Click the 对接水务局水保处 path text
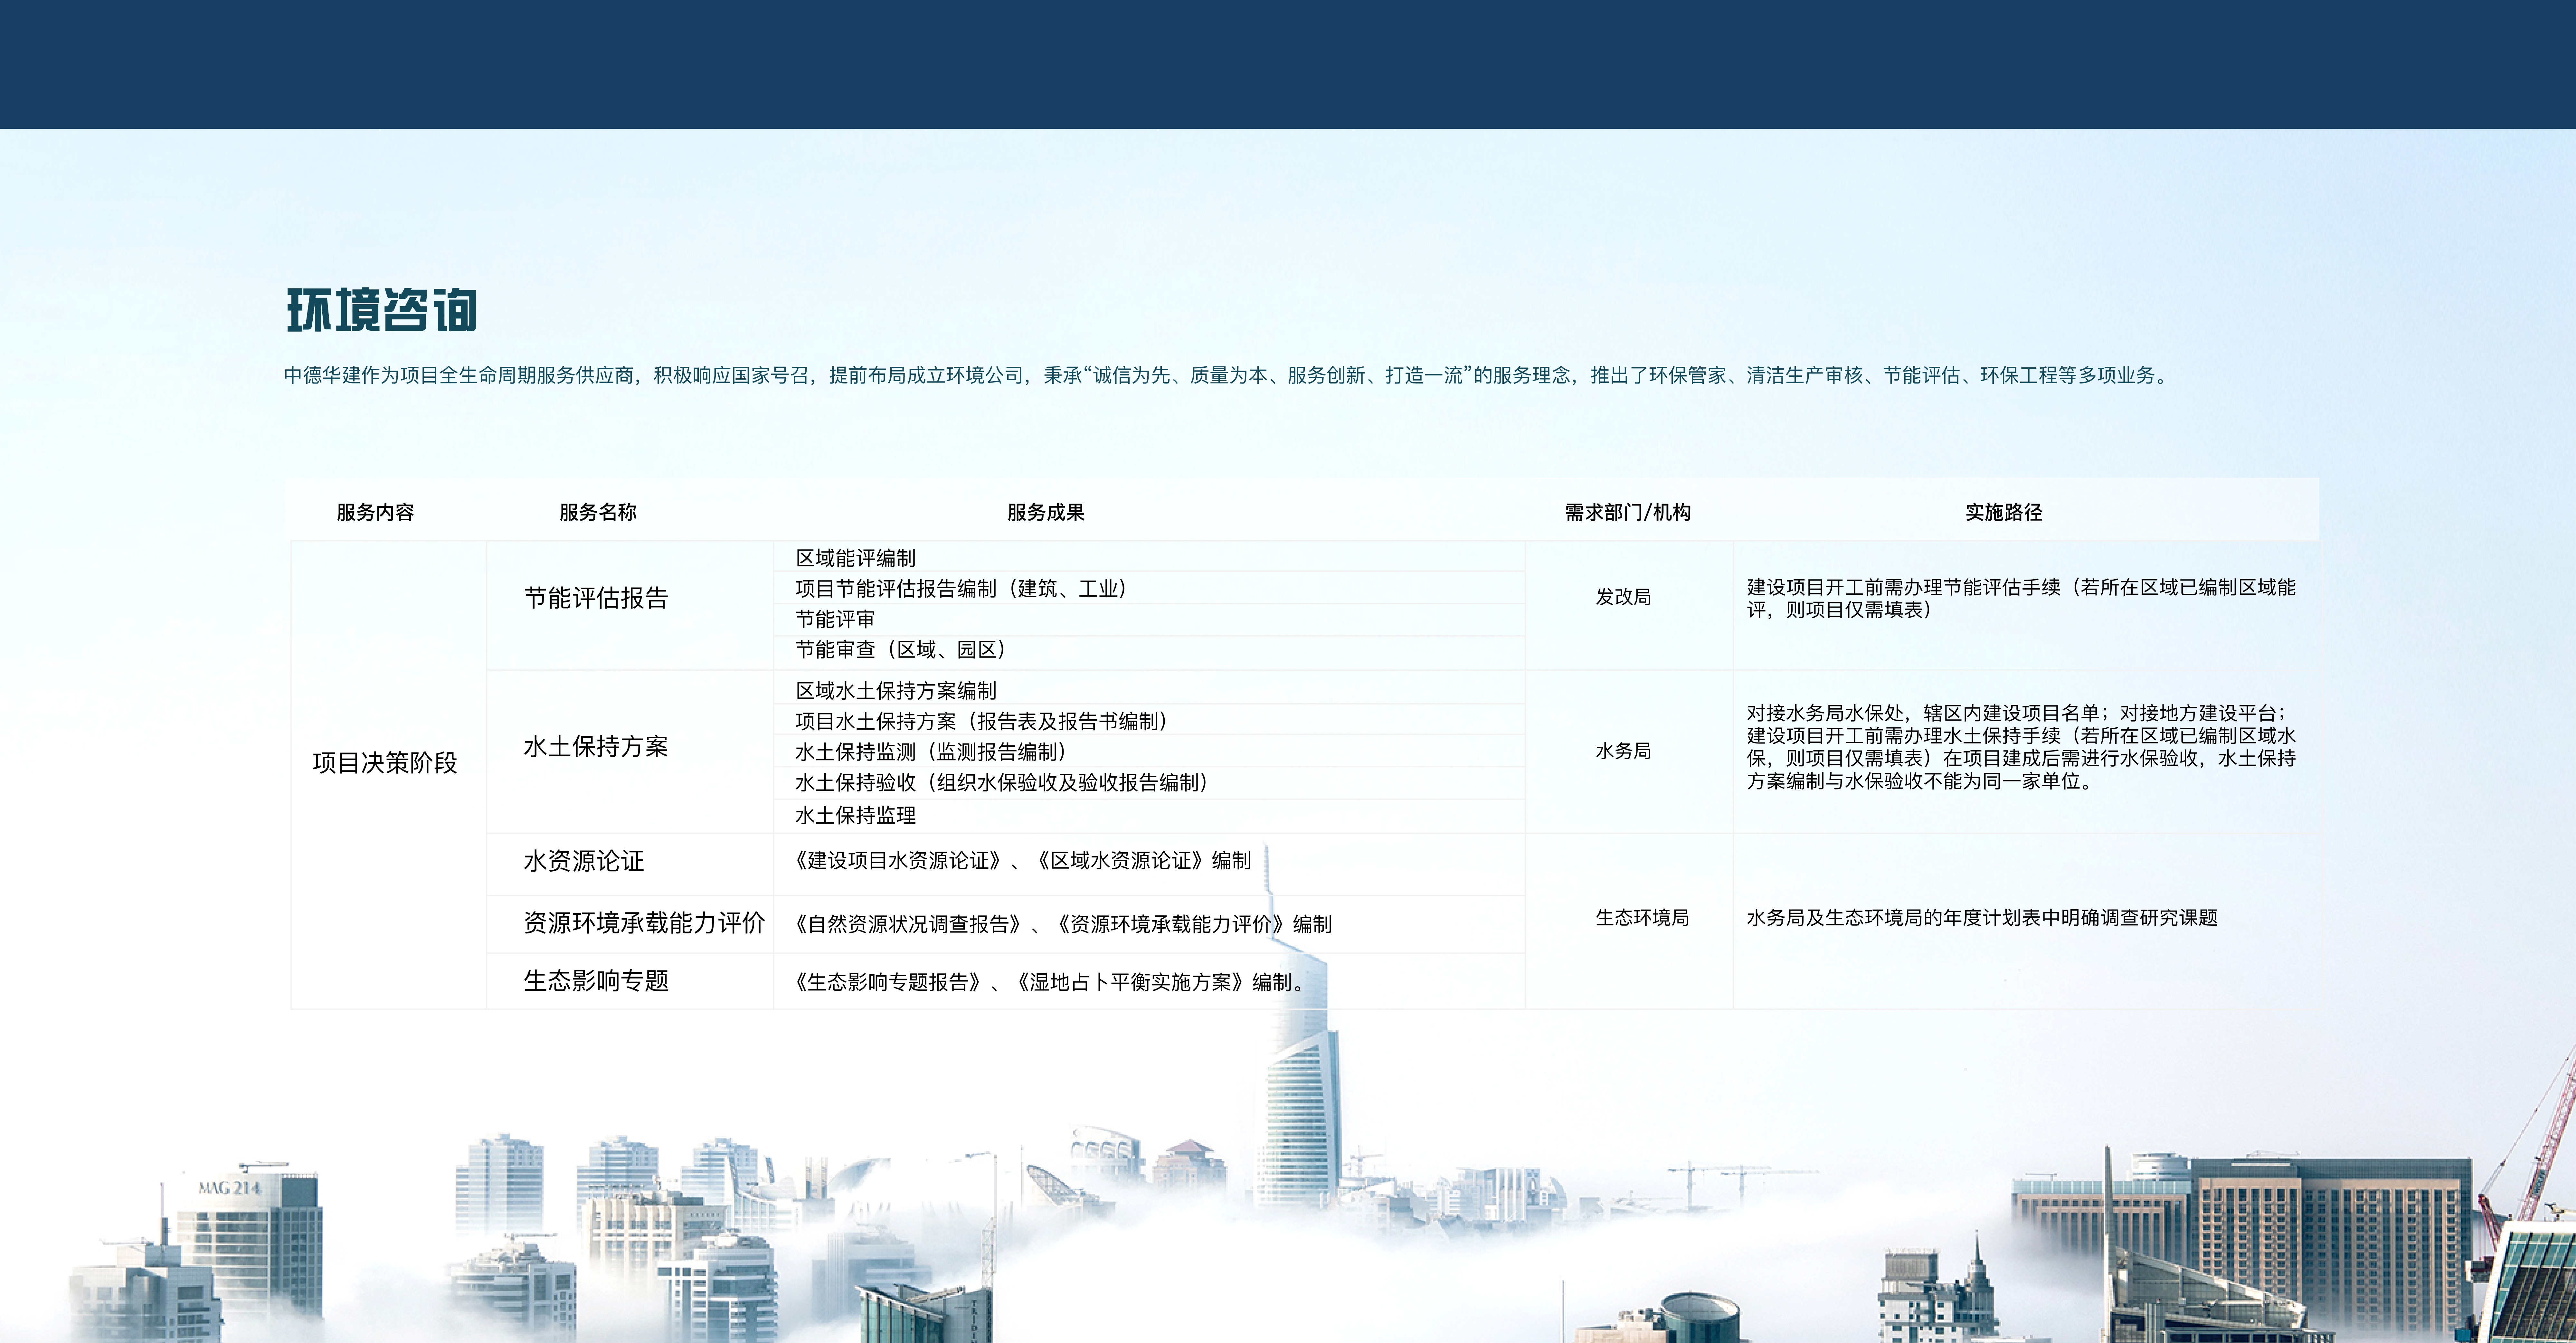The image size is (2576, 1343). pos(2021,747)
